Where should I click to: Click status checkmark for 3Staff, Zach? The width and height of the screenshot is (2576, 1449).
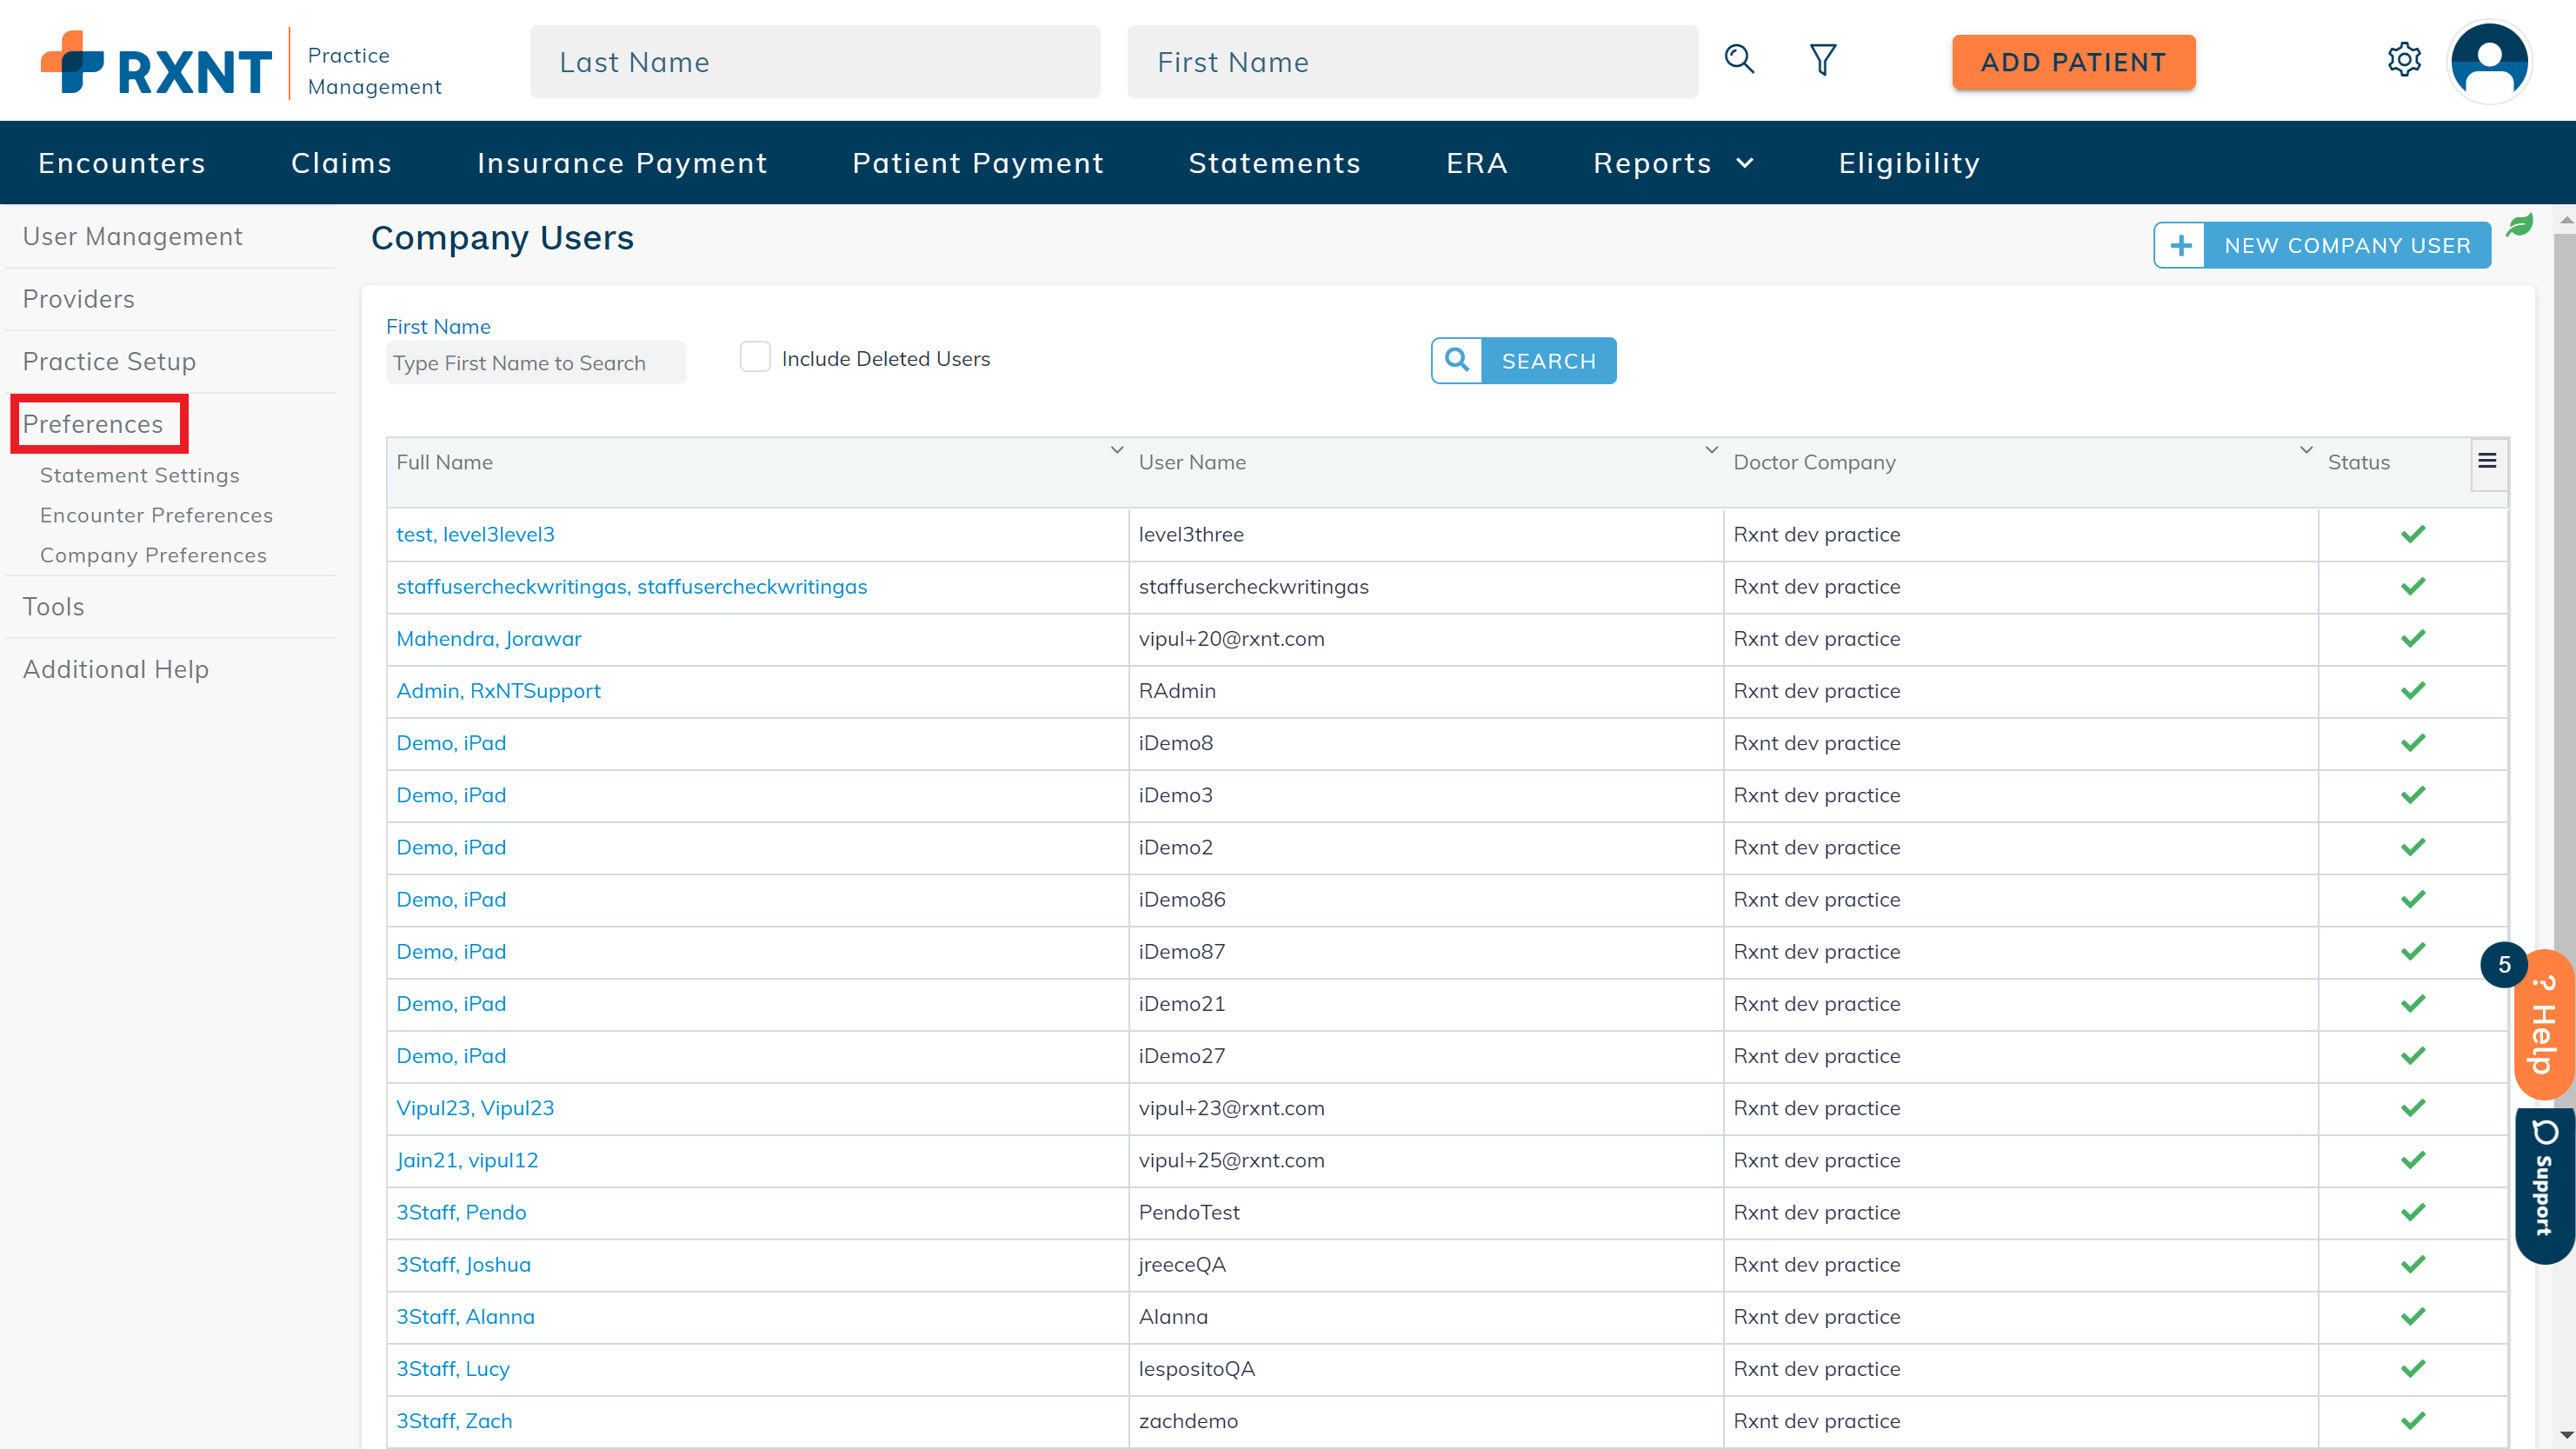[2412, 1420]
